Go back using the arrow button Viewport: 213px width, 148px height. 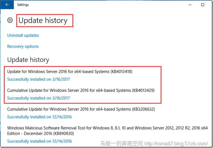click(7, 5)
